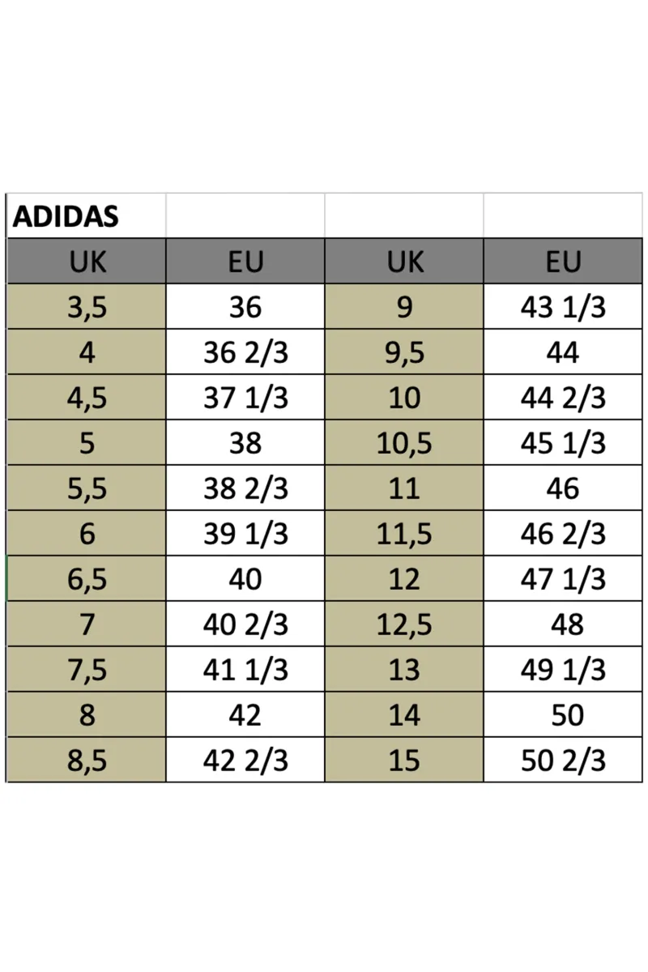Click the EU 36 2/3 cell
This screenshot has height=972, width=648.
[245, 352]
